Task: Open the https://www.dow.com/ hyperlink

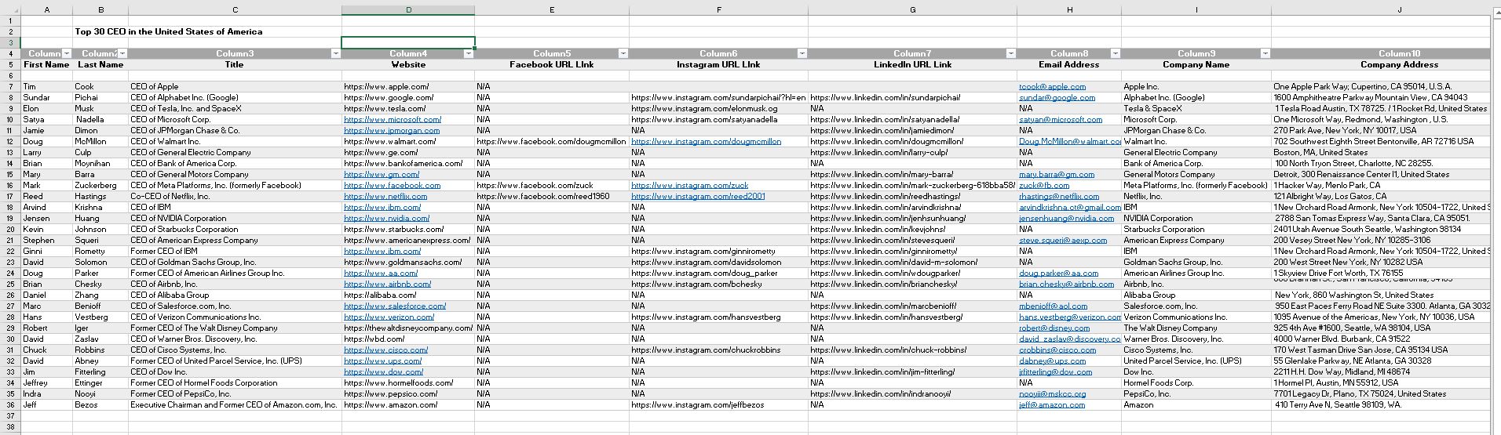Action: click(x=383, y=372)
